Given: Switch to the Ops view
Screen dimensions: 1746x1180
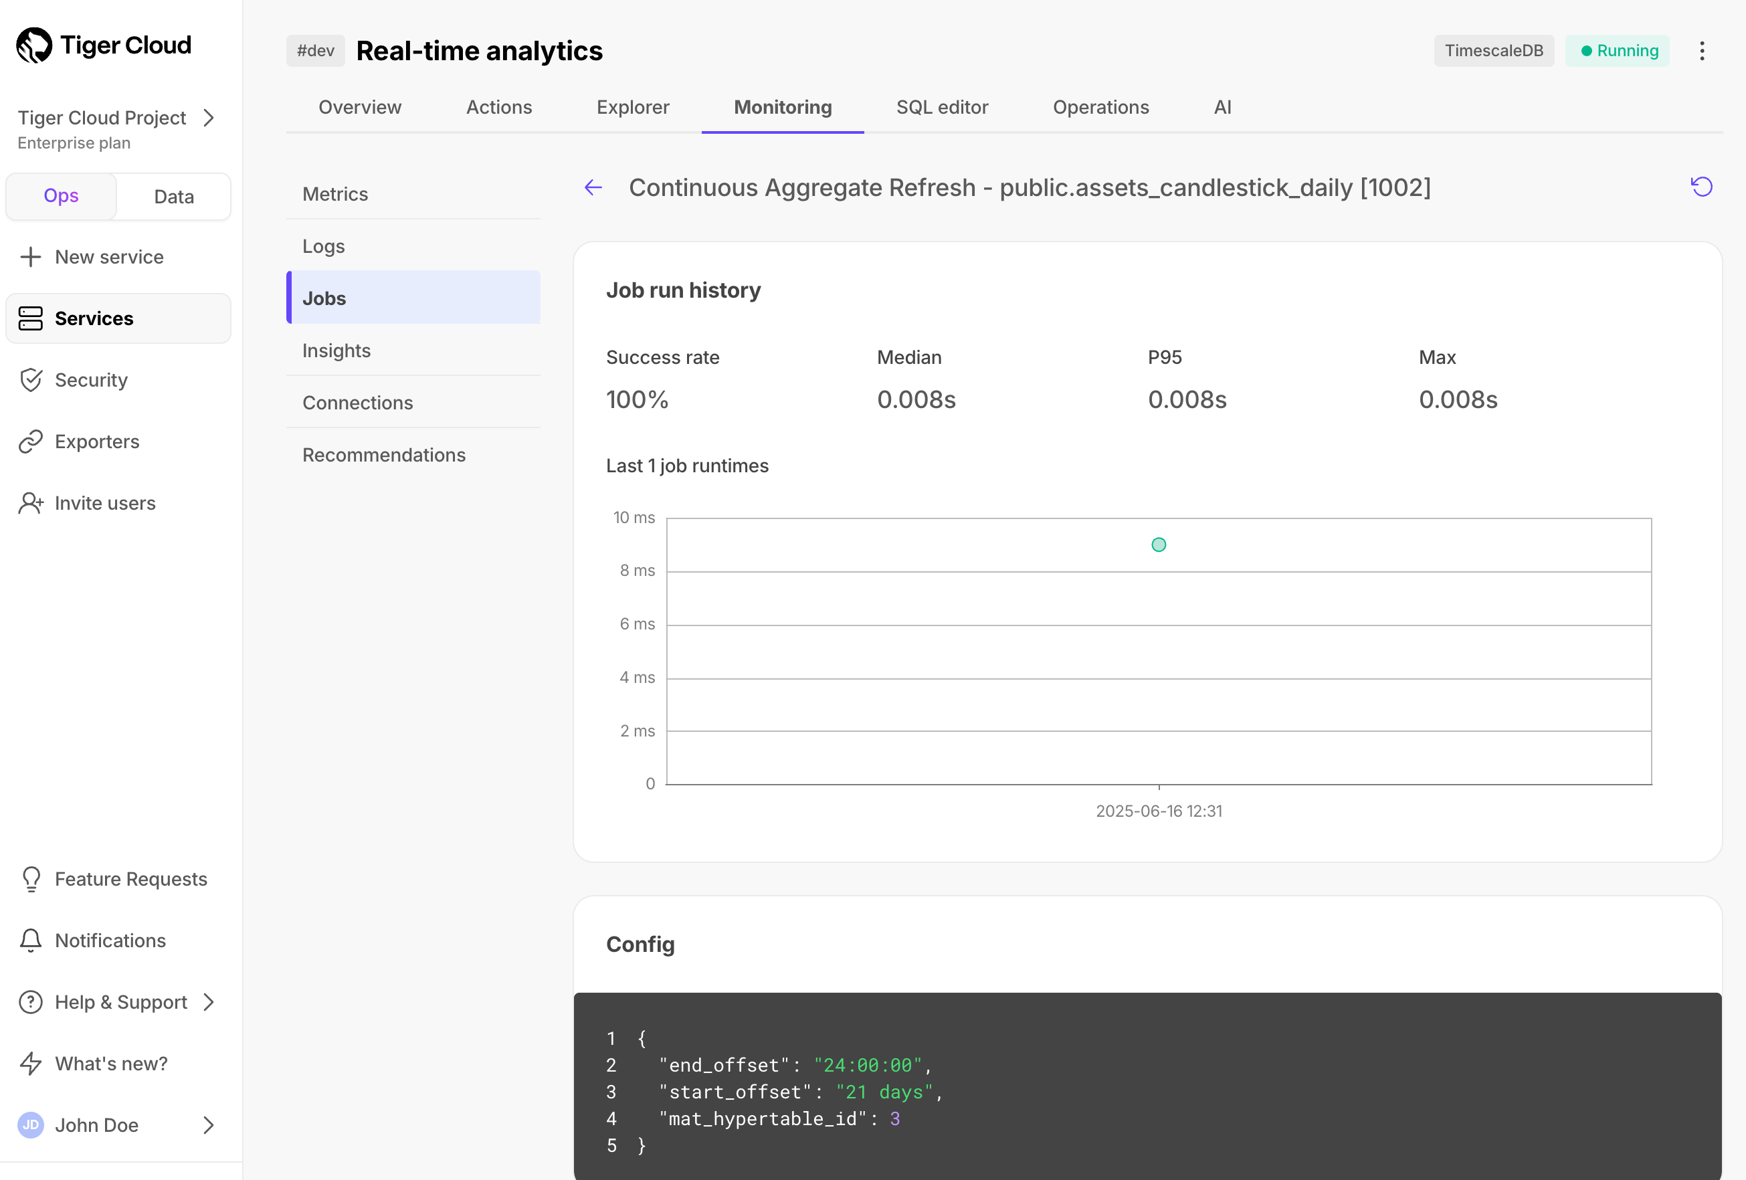Looking at the screenshot, I should tap(61, 196).
